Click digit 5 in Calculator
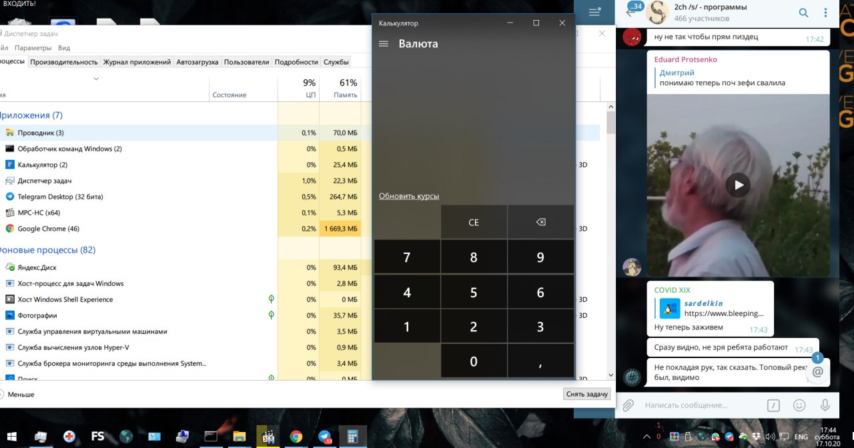Screen dimensions: 854x448 tap(474, 292)
